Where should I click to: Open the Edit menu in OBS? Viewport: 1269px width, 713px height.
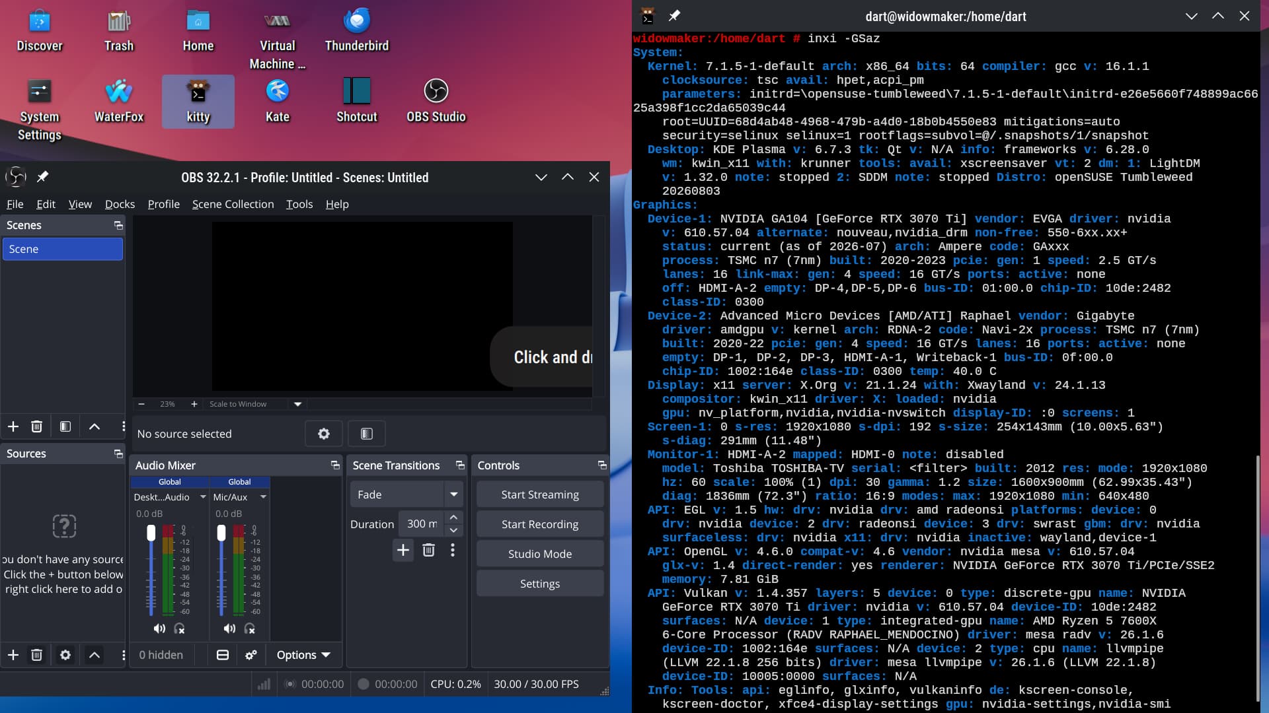pyautogui.click(x=46, y=204)
